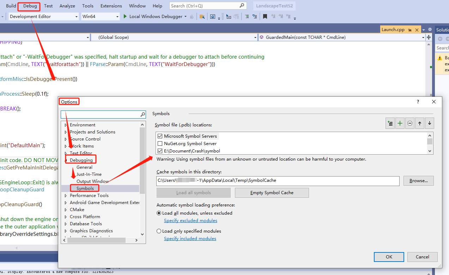Viewport: 449px width, 275px height.
Task: Open the Debug menu
Action: click(29, 6)
